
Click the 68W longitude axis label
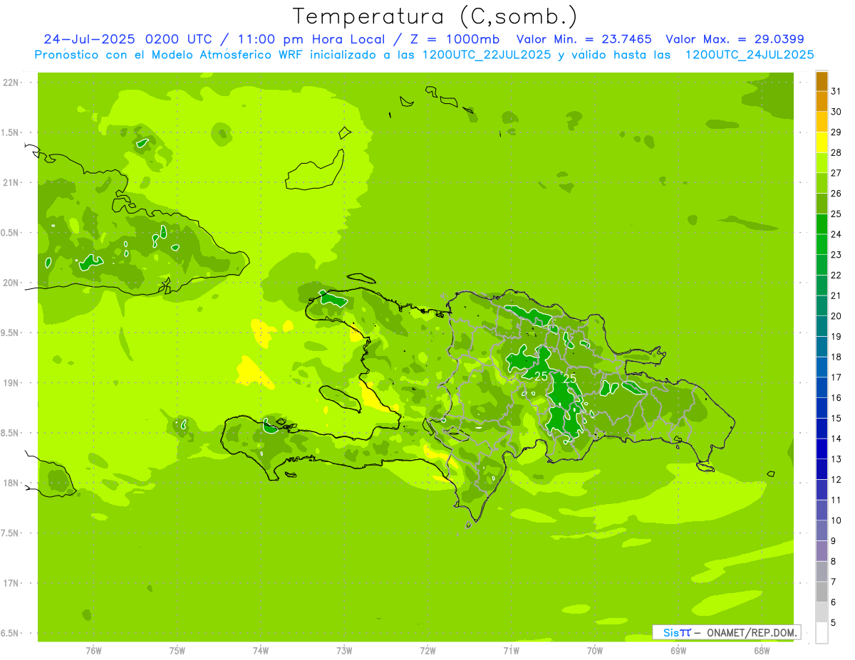[x=761, y=650]
